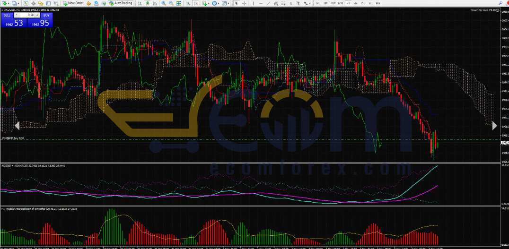Select the Text Label tool
Image resolution: width=509 pixels, height=249 pixels.
point(298,3)
